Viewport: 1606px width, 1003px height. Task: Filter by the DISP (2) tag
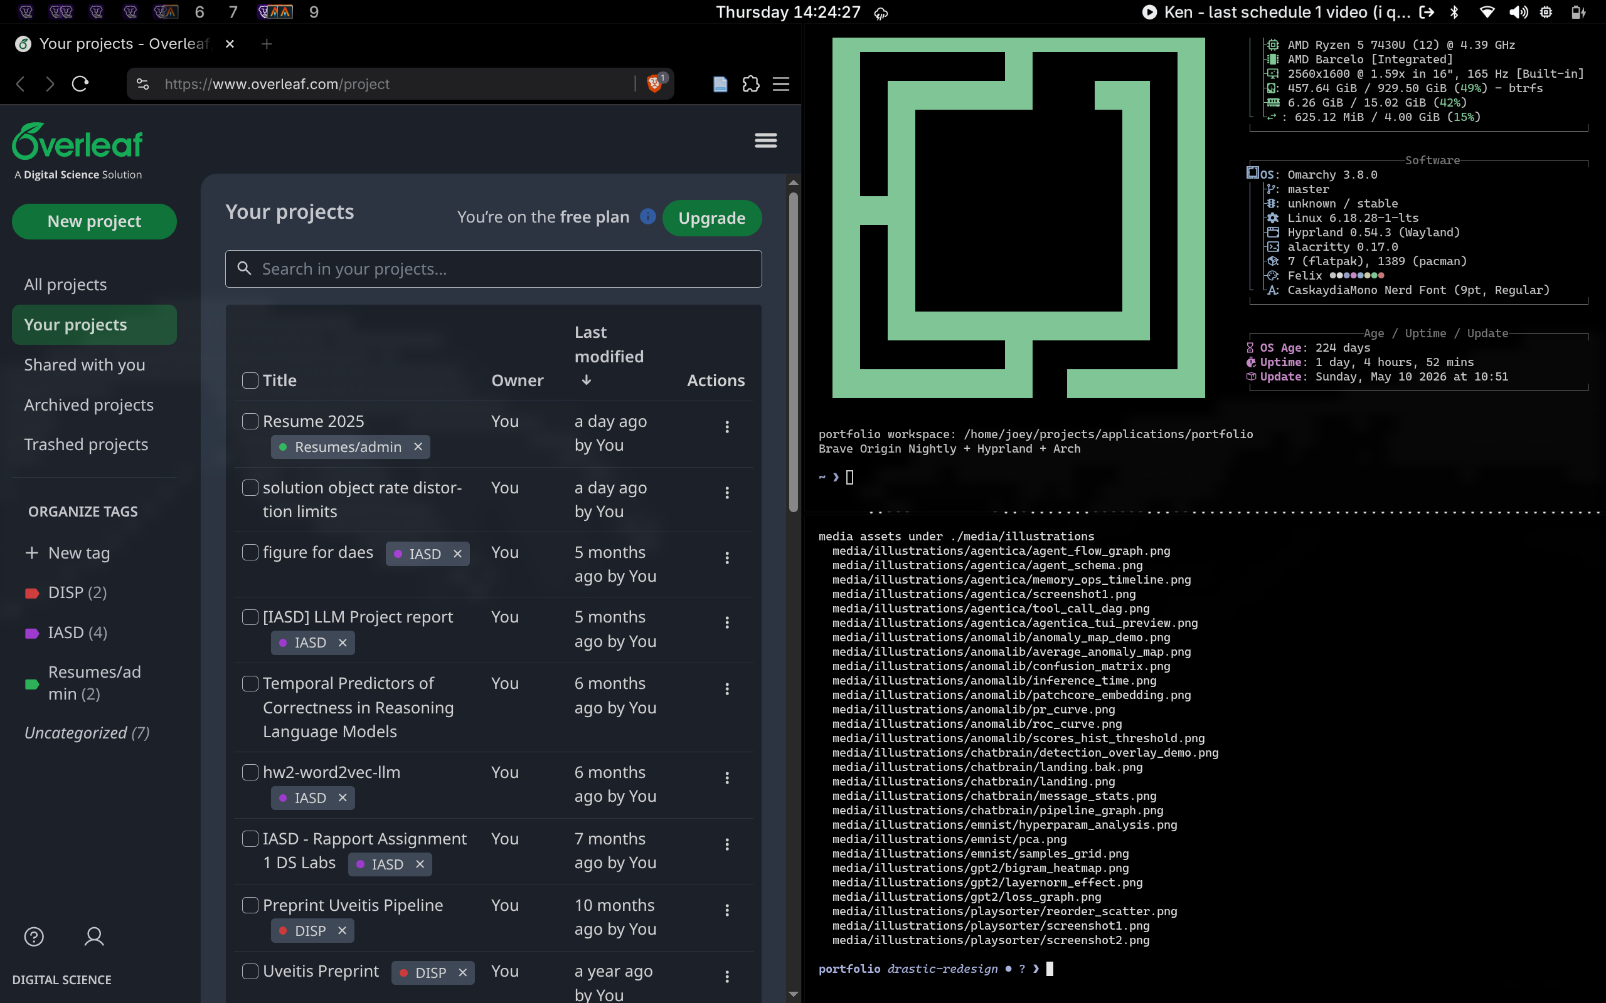pyautogui.click(x=66, y=592)
